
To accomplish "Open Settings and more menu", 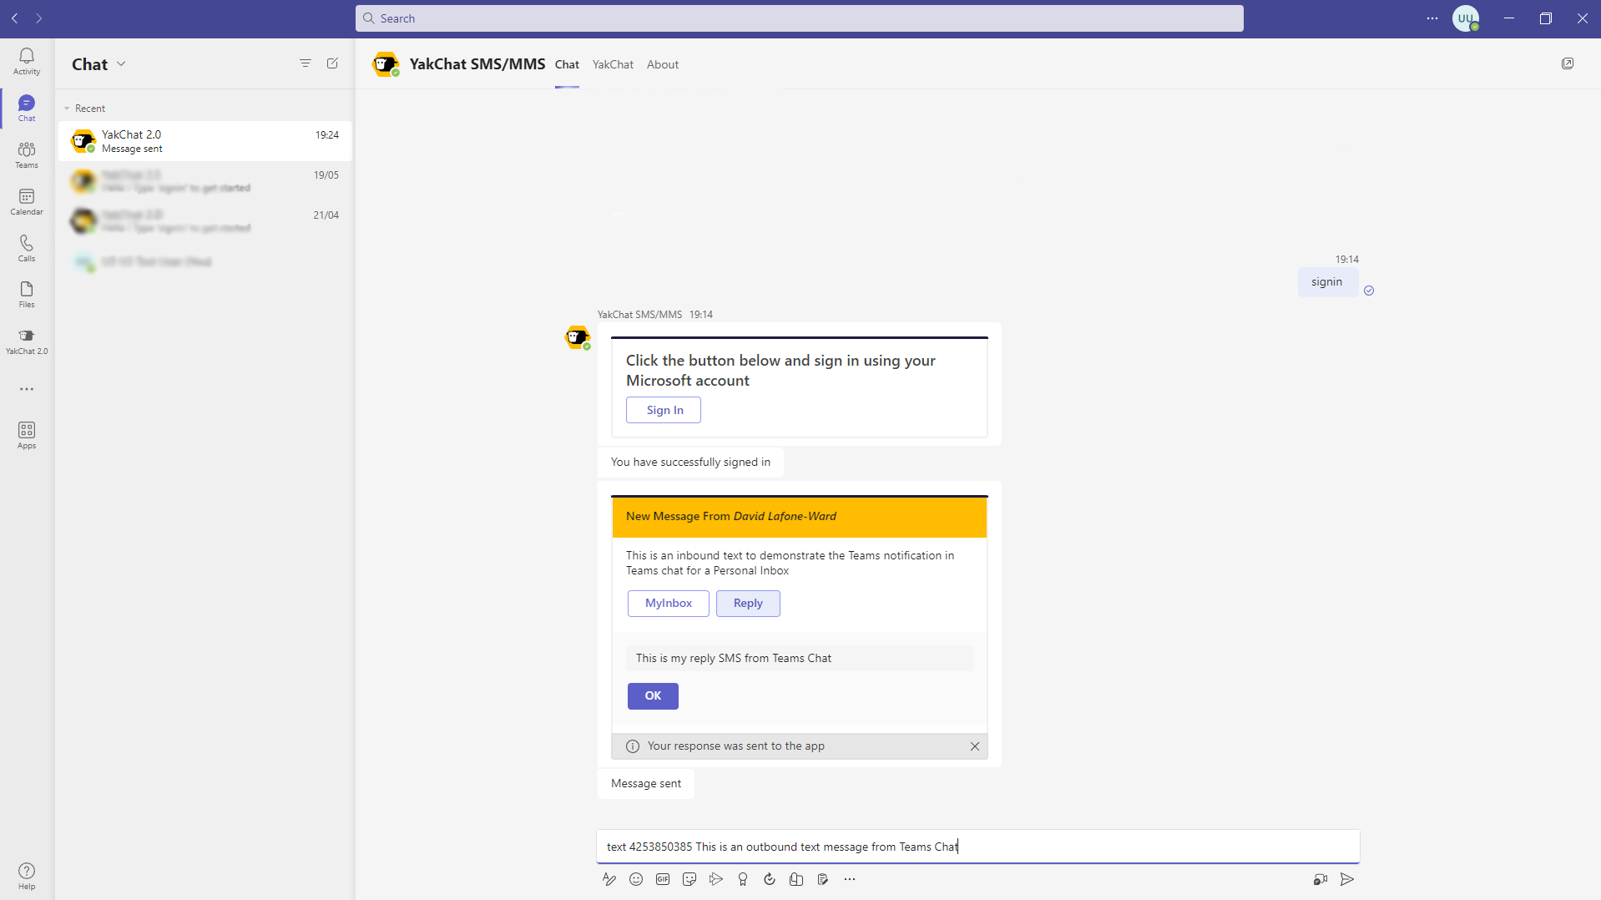I will pyautogui.click(x=1432, y=18).
